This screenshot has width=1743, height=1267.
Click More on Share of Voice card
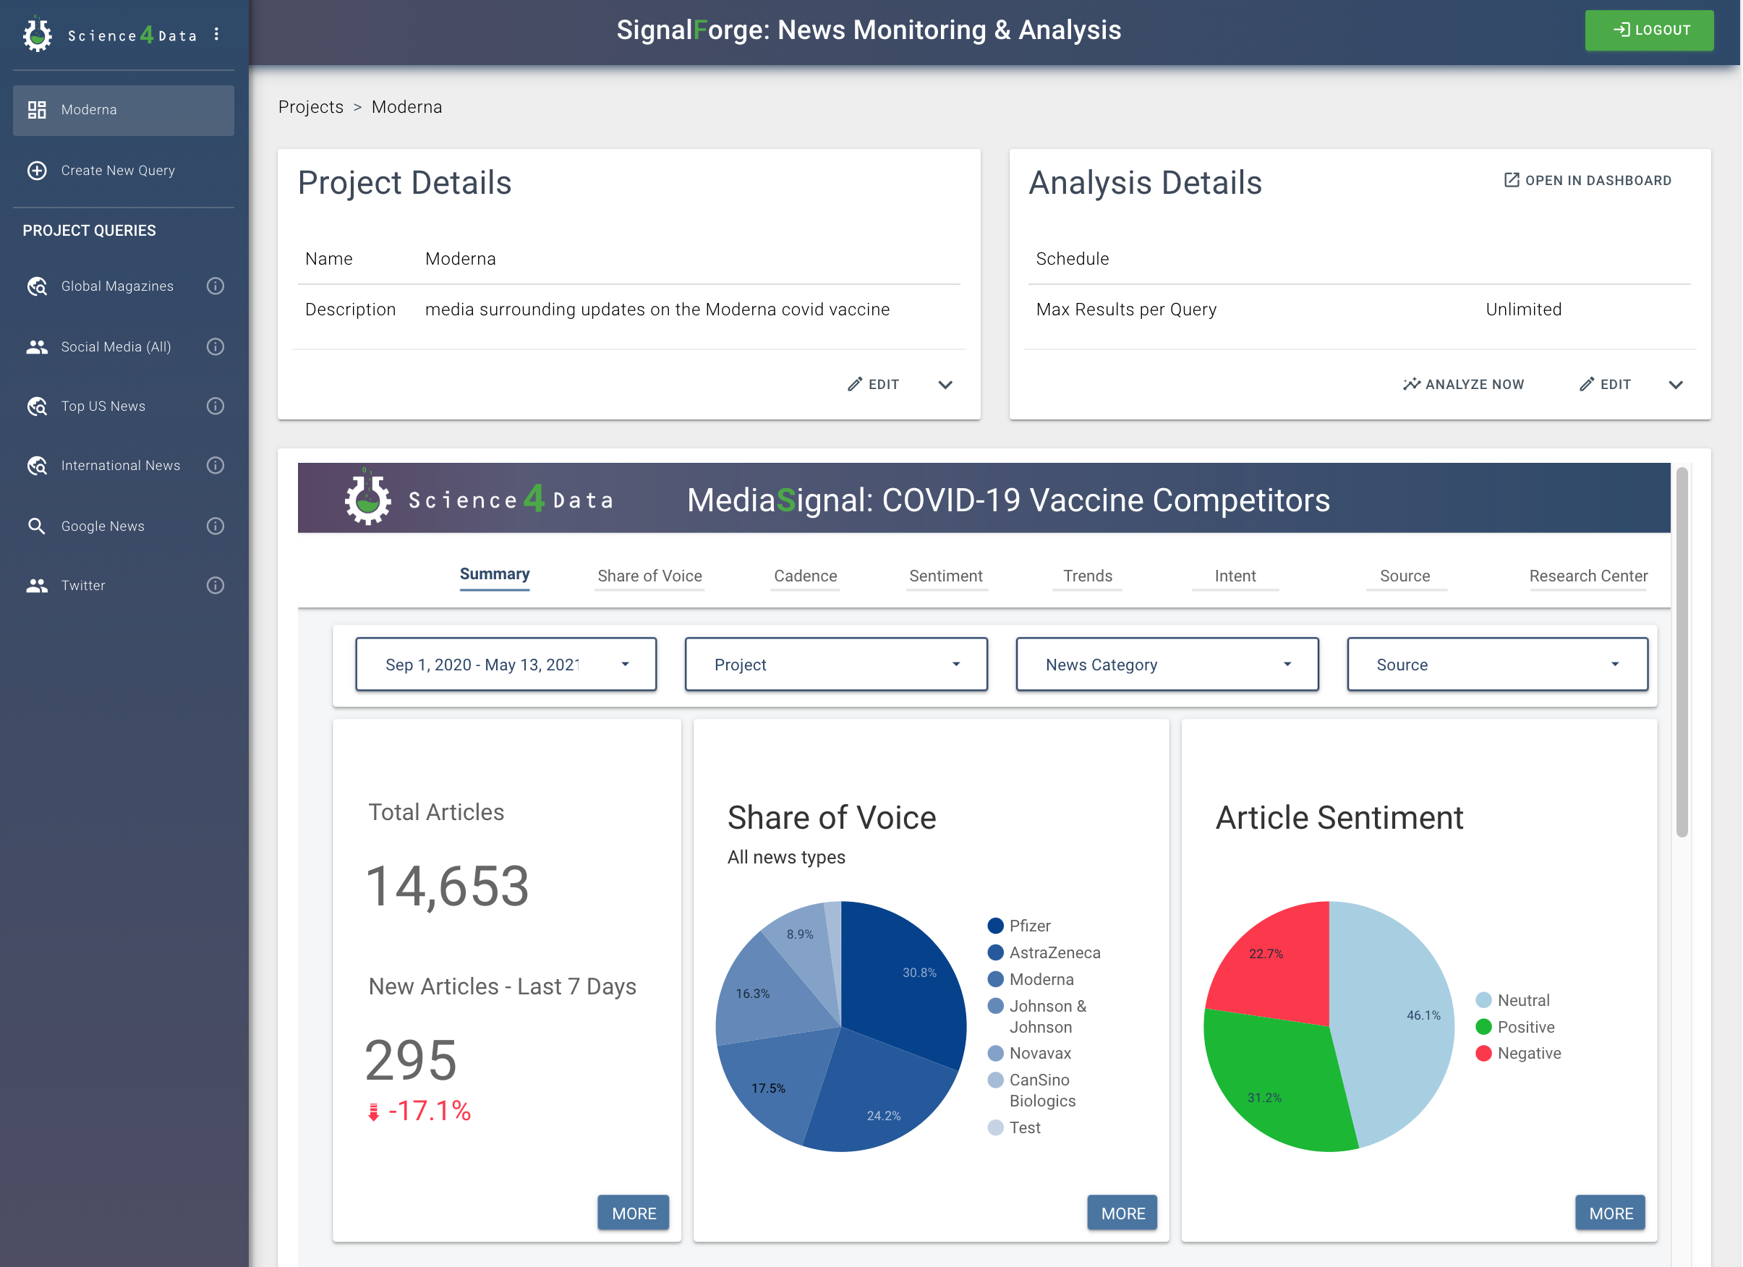click(1122, 1213)
